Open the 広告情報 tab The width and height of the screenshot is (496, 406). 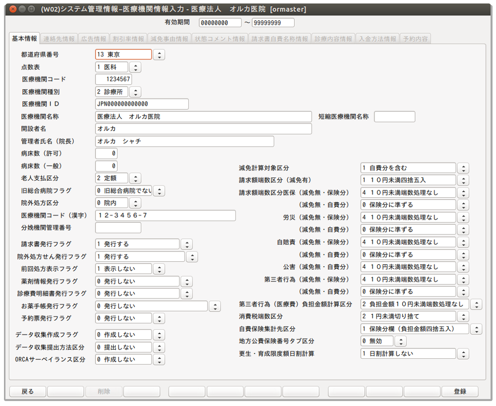click(94, 39)
